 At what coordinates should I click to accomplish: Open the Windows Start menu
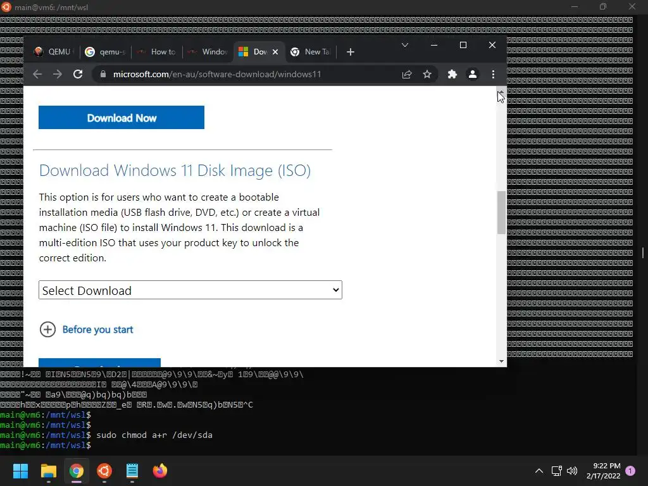[x=20, y=471]
